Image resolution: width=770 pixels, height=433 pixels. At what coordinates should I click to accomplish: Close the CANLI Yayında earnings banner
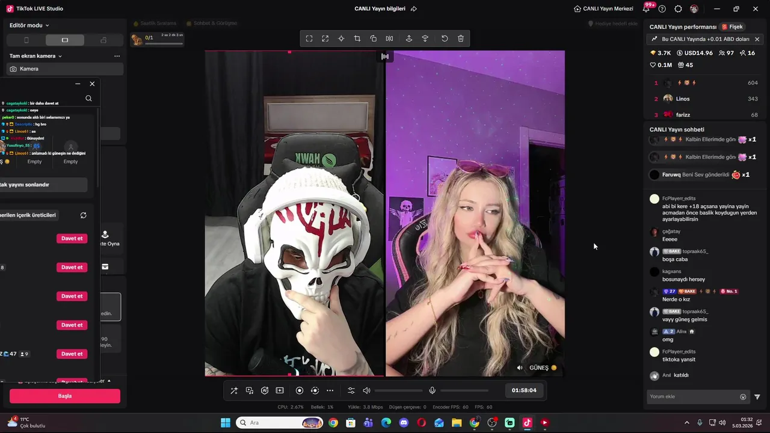757,39
